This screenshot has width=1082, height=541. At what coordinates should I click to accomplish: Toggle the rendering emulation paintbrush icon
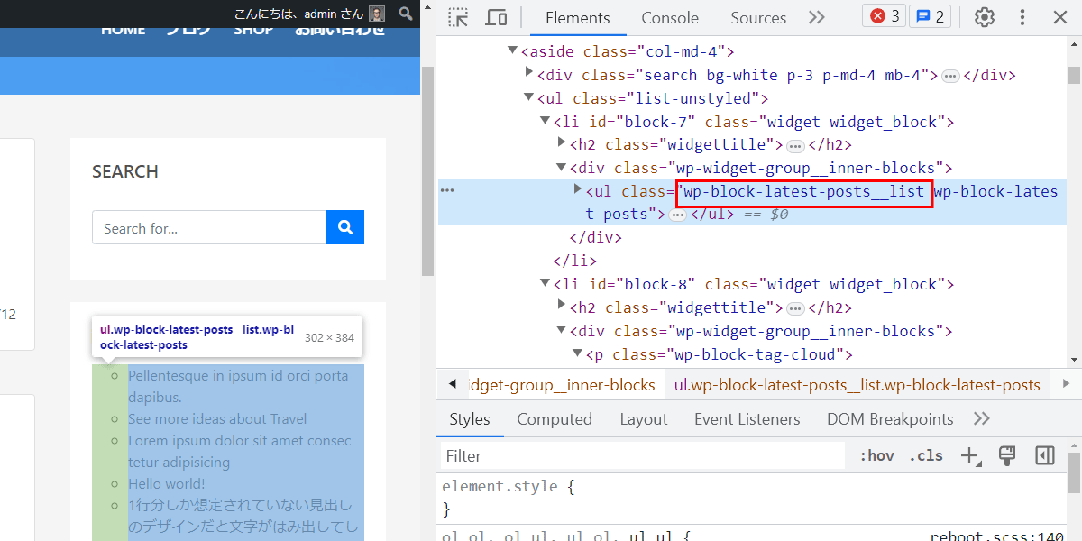point(1007,455)
